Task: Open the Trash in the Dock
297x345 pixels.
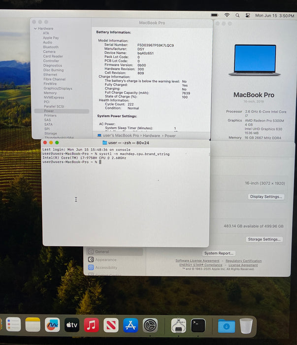Action: (246, 326)
